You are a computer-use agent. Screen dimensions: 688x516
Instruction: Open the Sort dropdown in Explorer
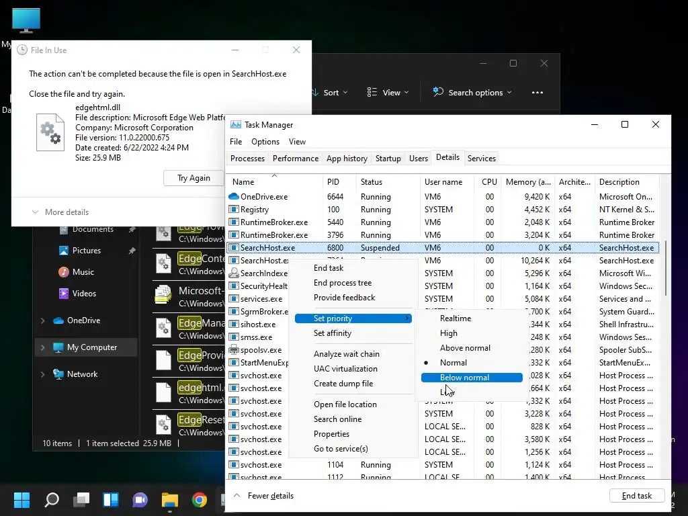click(x=330, y=92)
